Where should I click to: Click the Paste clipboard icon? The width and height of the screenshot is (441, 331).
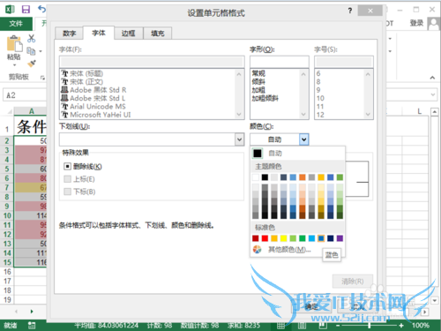(14, 43)
